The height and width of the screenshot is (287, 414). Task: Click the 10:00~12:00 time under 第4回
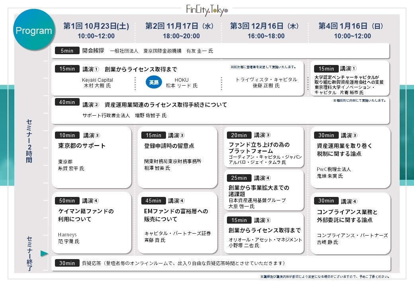point(352,36)
